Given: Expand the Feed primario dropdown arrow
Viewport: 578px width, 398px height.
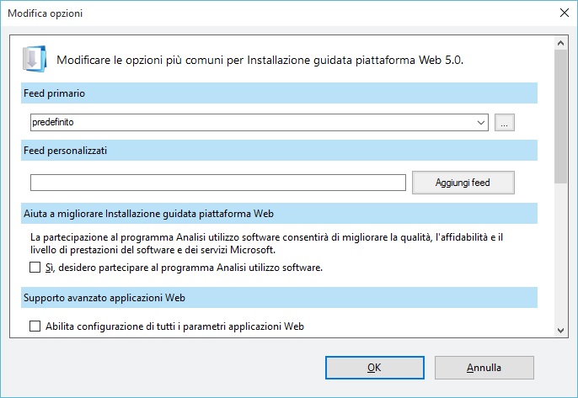Looking at the screenshot, I should coord(480,123).
